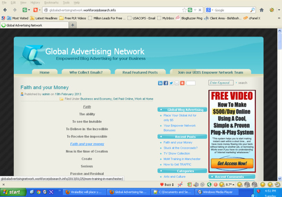Open the cPanel X bookmark

[x=252, y=18]
